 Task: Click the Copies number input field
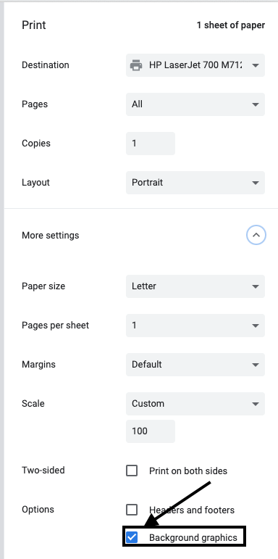[151, 144]
